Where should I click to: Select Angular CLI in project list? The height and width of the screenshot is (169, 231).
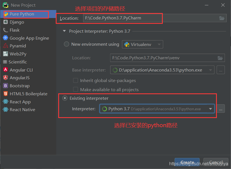point(28,70)
